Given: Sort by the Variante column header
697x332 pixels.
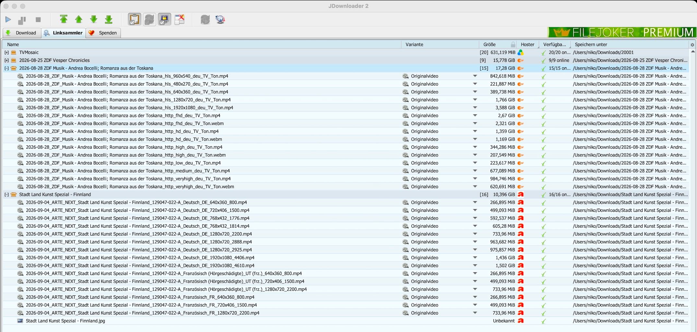Looking at the screenshot, I should pyautogui.click(x=440, y=44).
